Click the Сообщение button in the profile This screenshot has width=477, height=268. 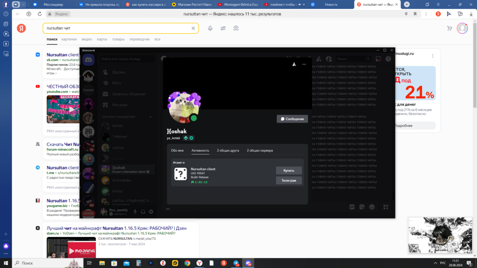[x=292, y=119]
